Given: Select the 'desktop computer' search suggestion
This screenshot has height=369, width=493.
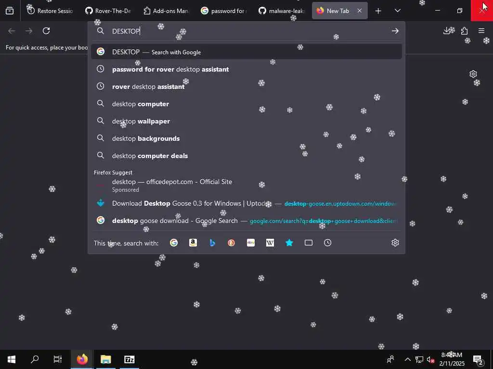Looking at the screenshot, I should click(246, 104).
